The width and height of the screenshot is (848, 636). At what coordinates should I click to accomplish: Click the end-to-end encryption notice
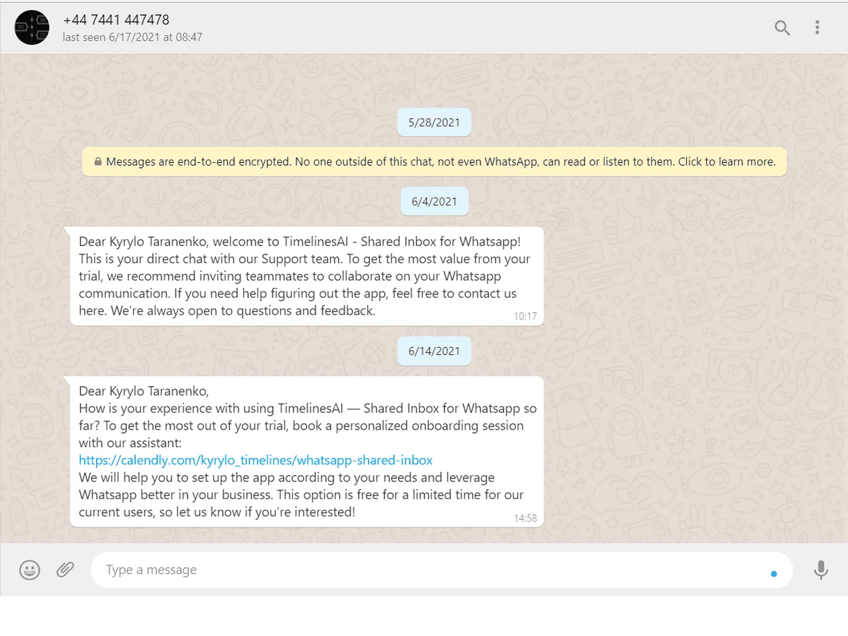tap(434, 162)
